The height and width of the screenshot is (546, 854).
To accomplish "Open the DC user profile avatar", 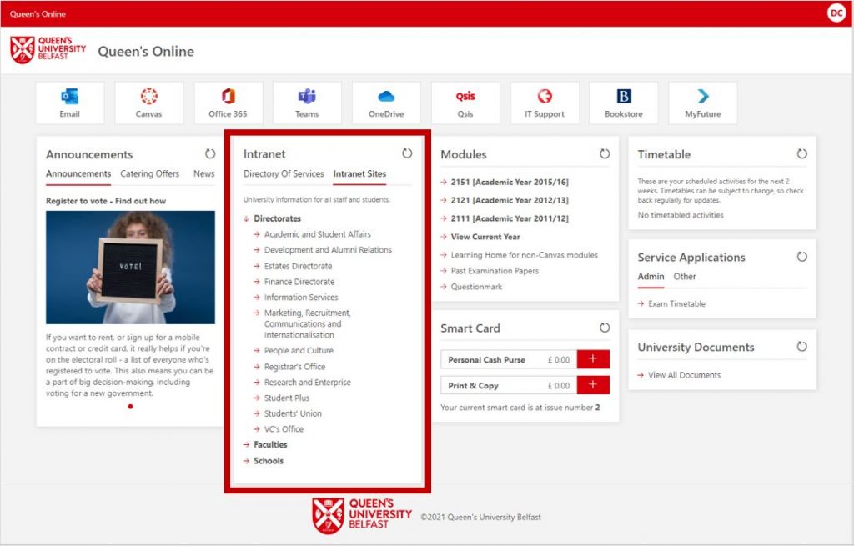I will [836, 13].
